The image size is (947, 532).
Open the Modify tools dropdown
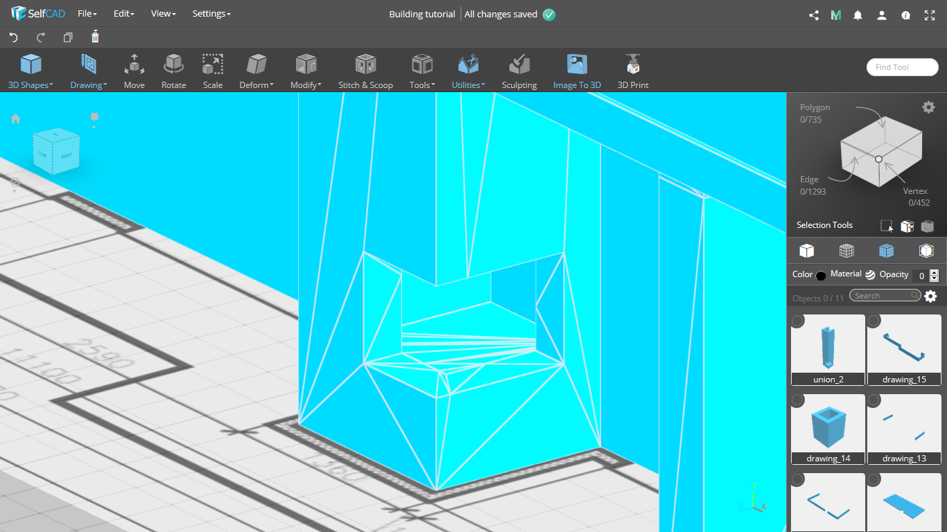[x=306, y=72]
